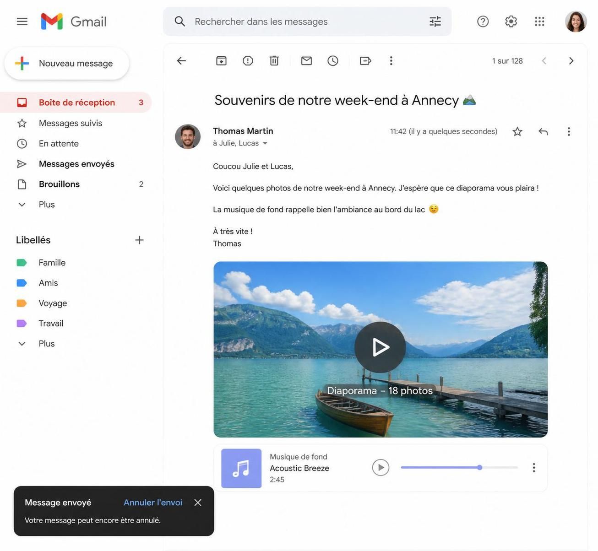
Task: Open Google apps grid
Action: coord(539,22)
